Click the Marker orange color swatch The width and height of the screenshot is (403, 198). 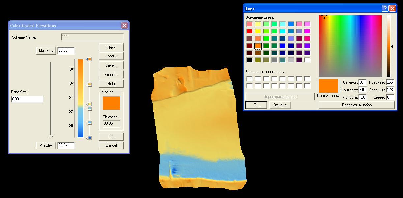click(111, 103)
